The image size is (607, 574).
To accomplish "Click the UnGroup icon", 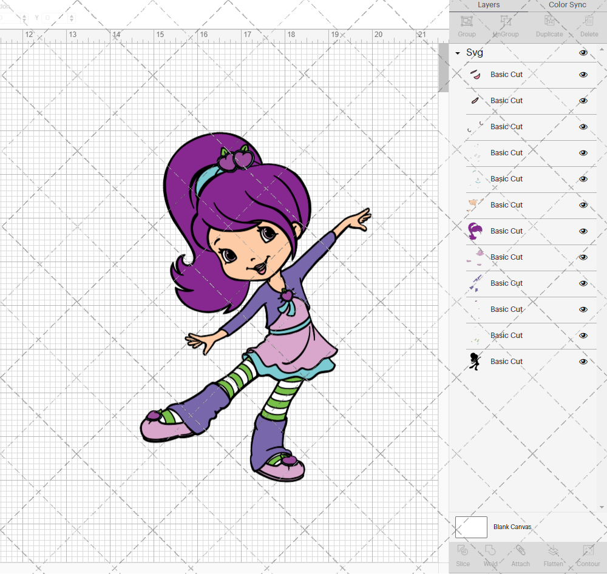I will click(505, 25).
